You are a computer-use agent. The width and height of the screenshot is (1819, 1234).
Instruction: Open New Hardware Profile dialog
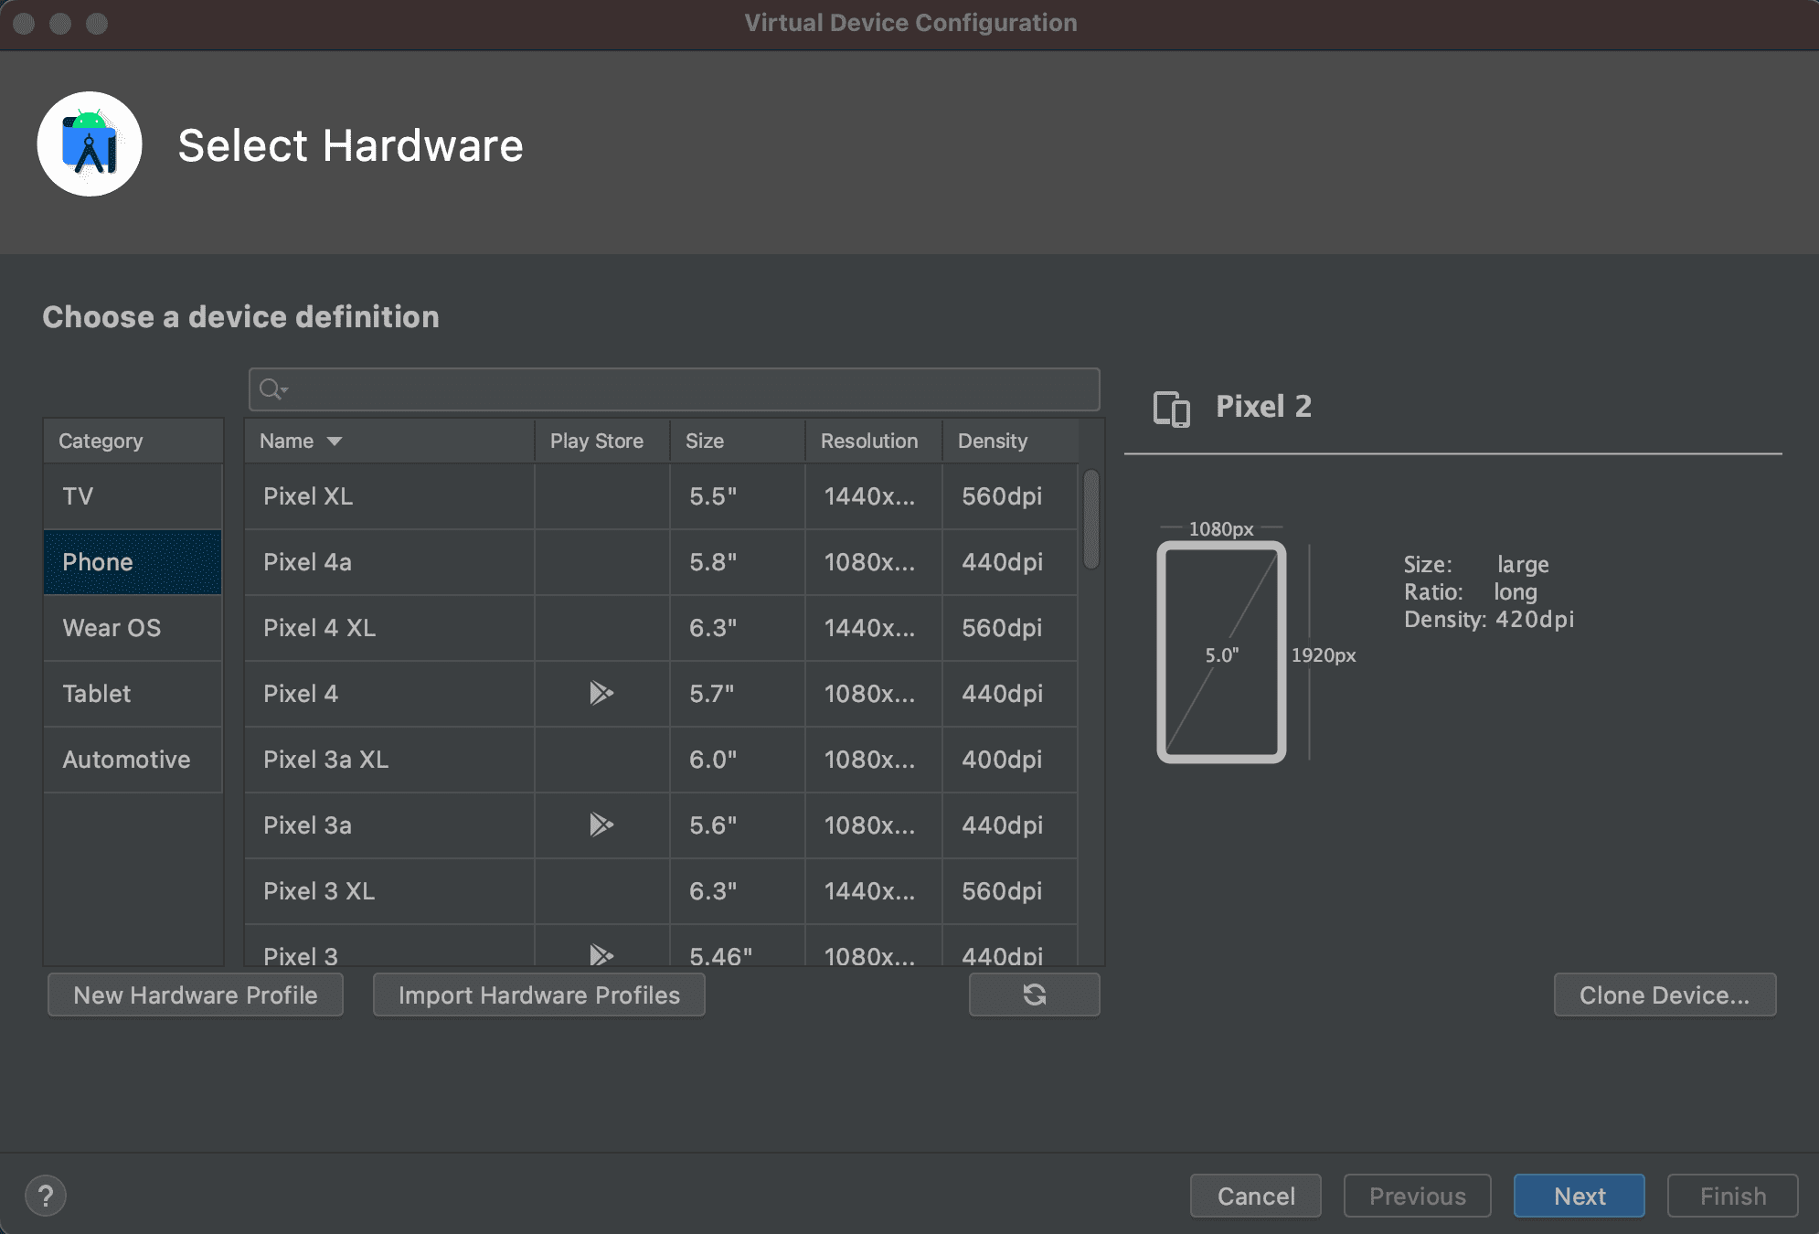pos(196,995)
